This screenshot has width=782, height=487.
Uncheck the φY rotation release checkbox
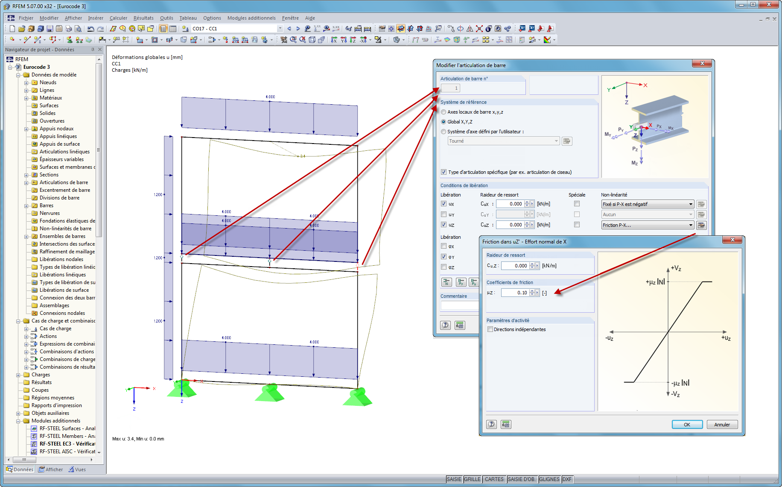click(444, 257)
